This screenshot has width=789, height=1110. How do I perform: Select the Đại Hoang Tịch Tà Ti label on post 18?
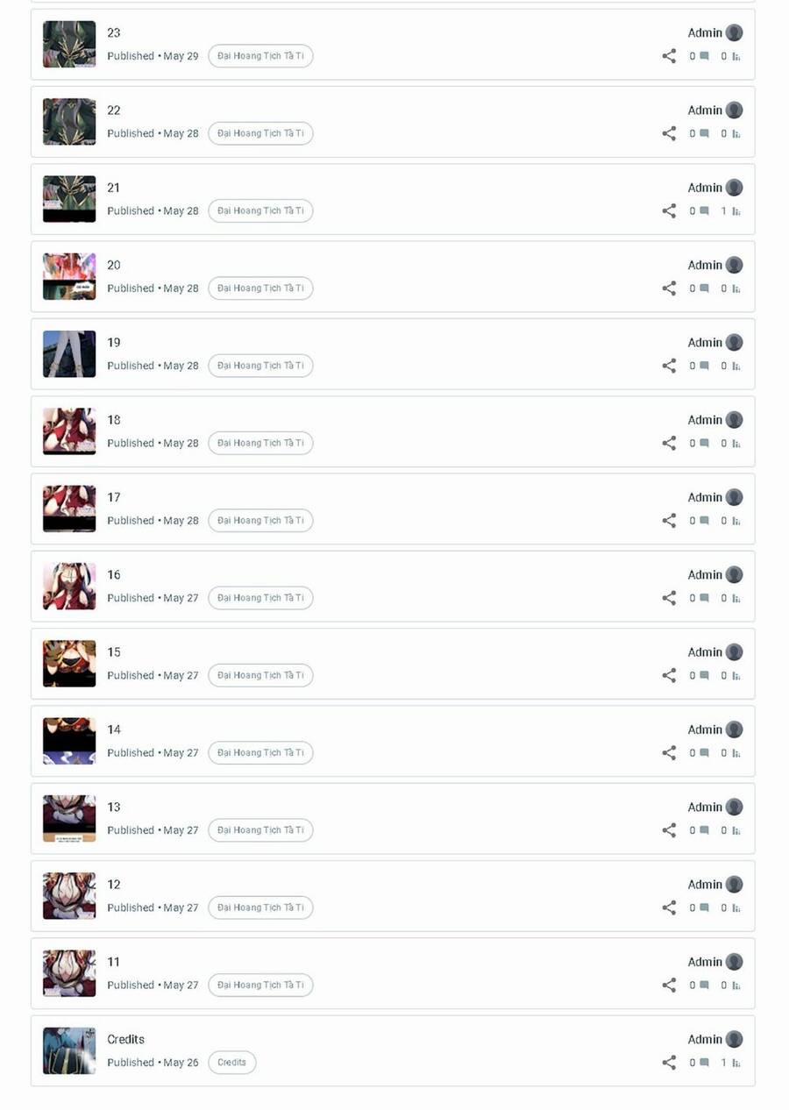(260, 444)
